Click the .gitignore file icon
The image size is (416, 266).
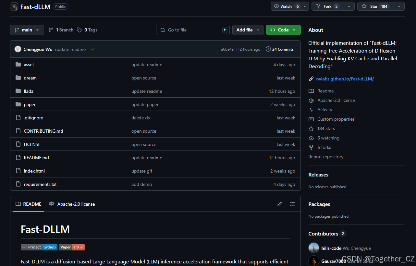(18, 118)
